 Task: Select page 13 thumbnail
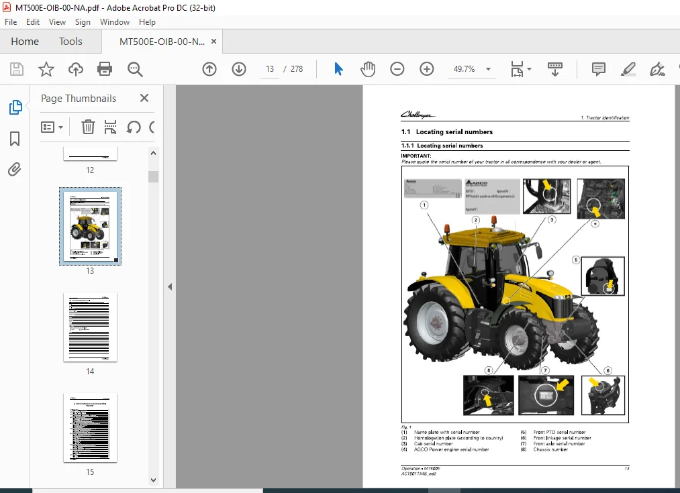tap(90, 227)
